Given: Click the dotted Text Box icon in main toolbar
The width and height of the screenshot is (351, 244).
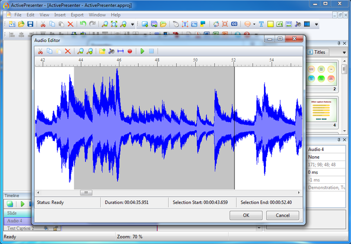Looking at the screenshot, I should tap(185, 24).
